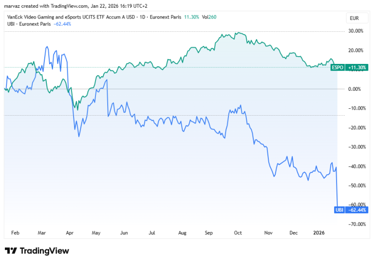The width and height of the screenshot is (374, 263).
Task: Click the Vol 260 indicator in legend
Action: [x=209, y=17]
